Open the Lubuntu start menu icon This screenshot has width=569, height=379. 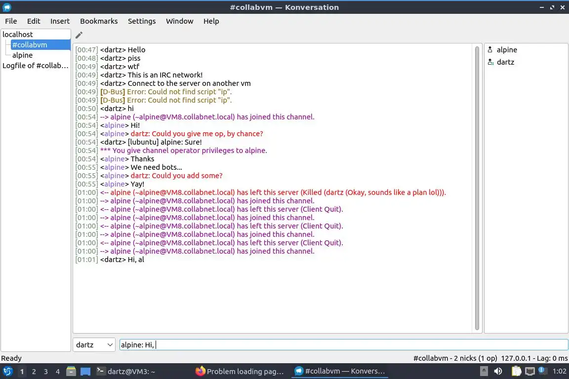[x=7, y=372]
